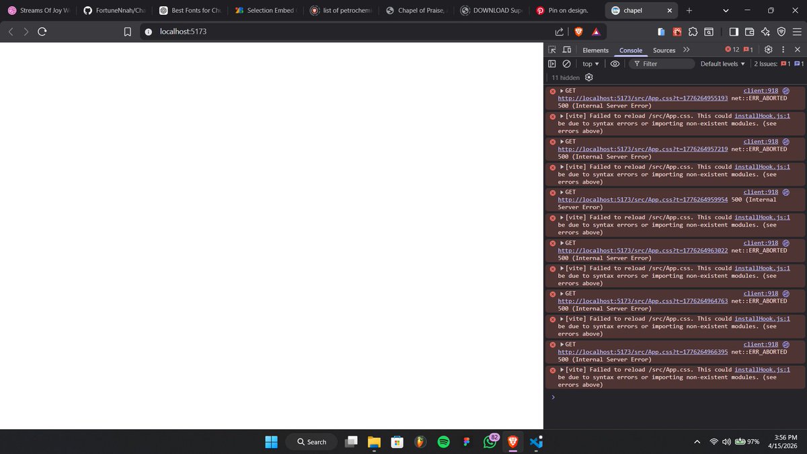Activate the element inspector picker icon
This screenshot has width=807, height=454.
point(552,50)
